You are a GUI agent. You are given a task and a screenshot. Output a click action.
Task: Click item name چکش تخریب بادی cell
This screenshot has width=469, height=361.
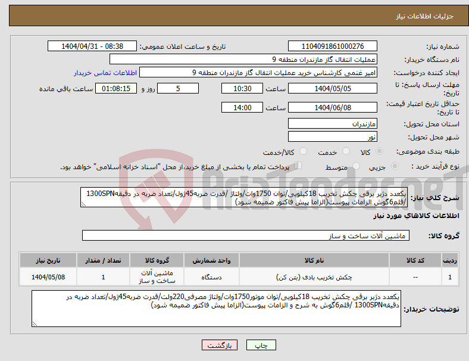click(314, 277)
